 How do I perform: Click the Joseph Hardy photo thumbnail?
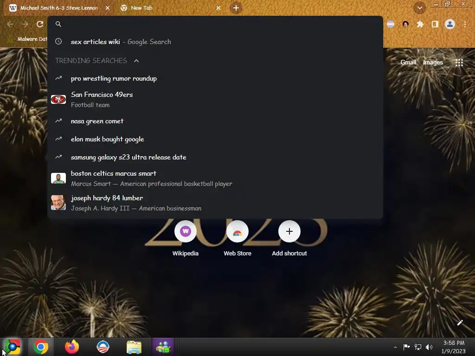click(58, 203)
